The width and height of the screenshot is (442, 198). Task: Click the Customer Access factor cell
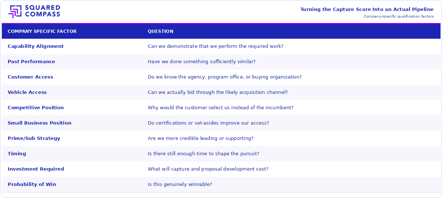tap(30, 77)
